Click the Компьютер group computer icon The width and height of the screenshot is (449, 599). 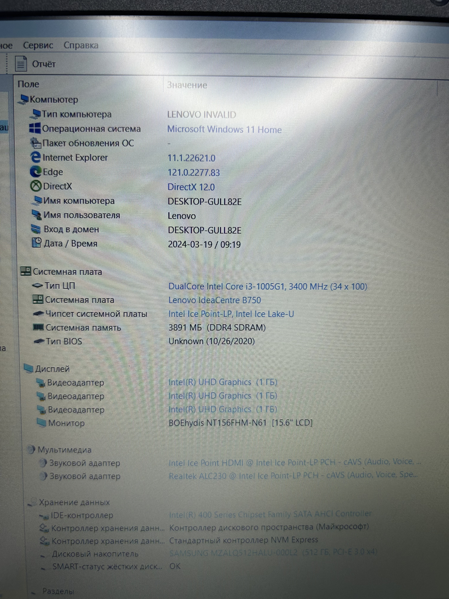[x=23, y=99]
